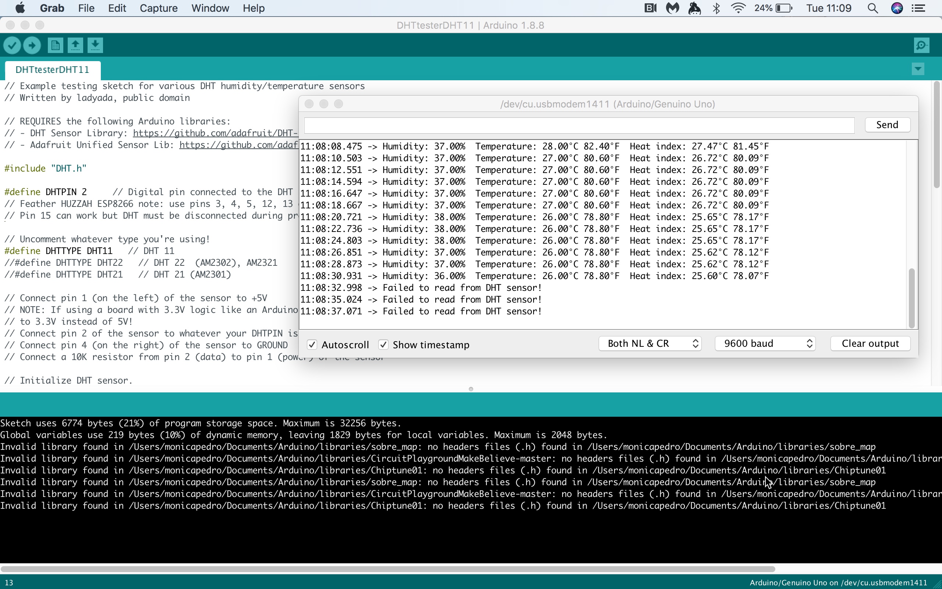
Task: Click the code editor vertical scrollbar
Action: tap(936, 135)
